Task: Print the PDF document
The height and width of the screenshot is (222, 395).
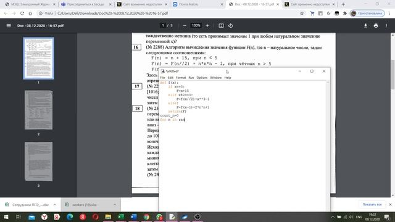Action: coord(376,26)
